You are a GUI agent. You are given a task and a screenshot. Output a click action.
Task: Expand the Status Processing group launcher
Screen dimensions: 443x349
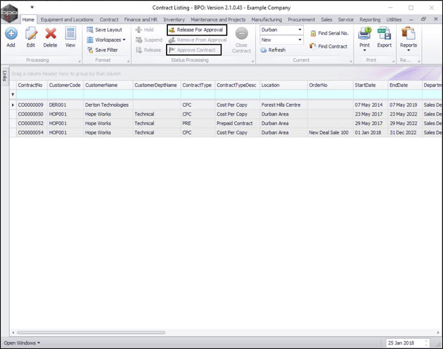[x=253, y=61]
